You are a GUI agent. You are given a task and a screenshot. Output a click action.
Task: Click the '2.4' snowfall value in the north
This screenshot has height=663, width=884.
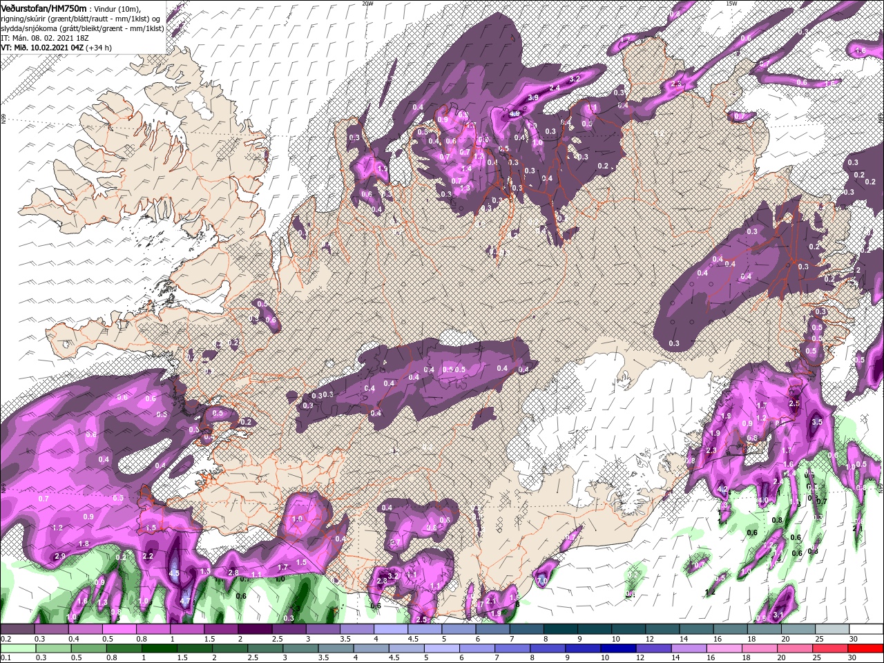555,88
